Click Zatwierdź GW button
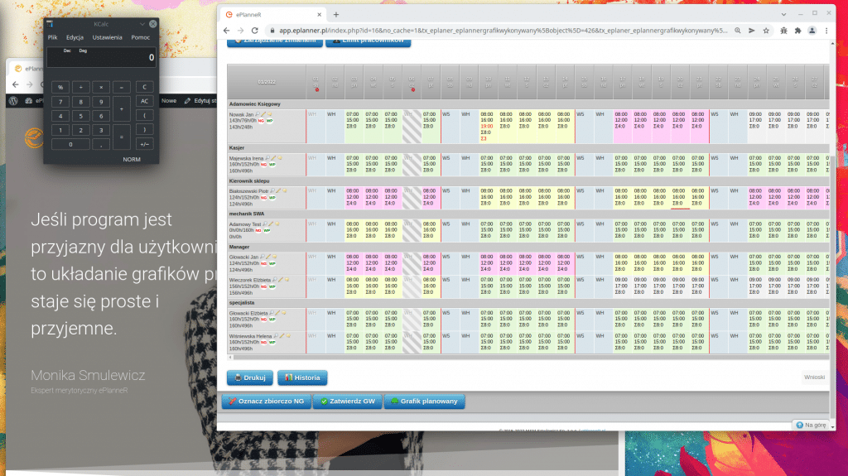Viewport: 848px width, 476px height. point(348,401)
